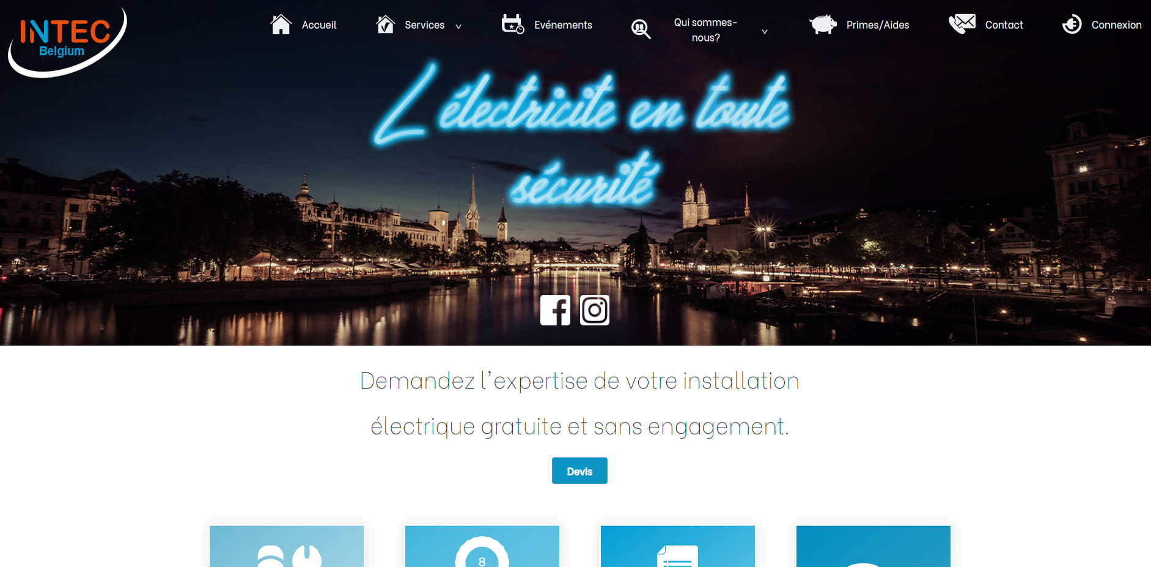Click the Contact link
Screen dimensions: 1151x567
click(1004, 25)
